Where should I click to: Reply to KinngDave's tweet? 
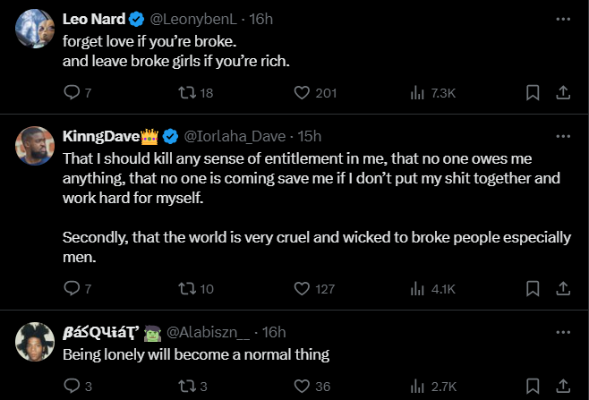click(x=73, y=288)
